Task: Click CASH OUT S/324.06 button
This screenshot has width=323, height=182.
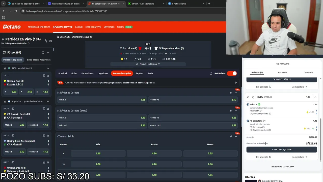Action: [282, 149]
